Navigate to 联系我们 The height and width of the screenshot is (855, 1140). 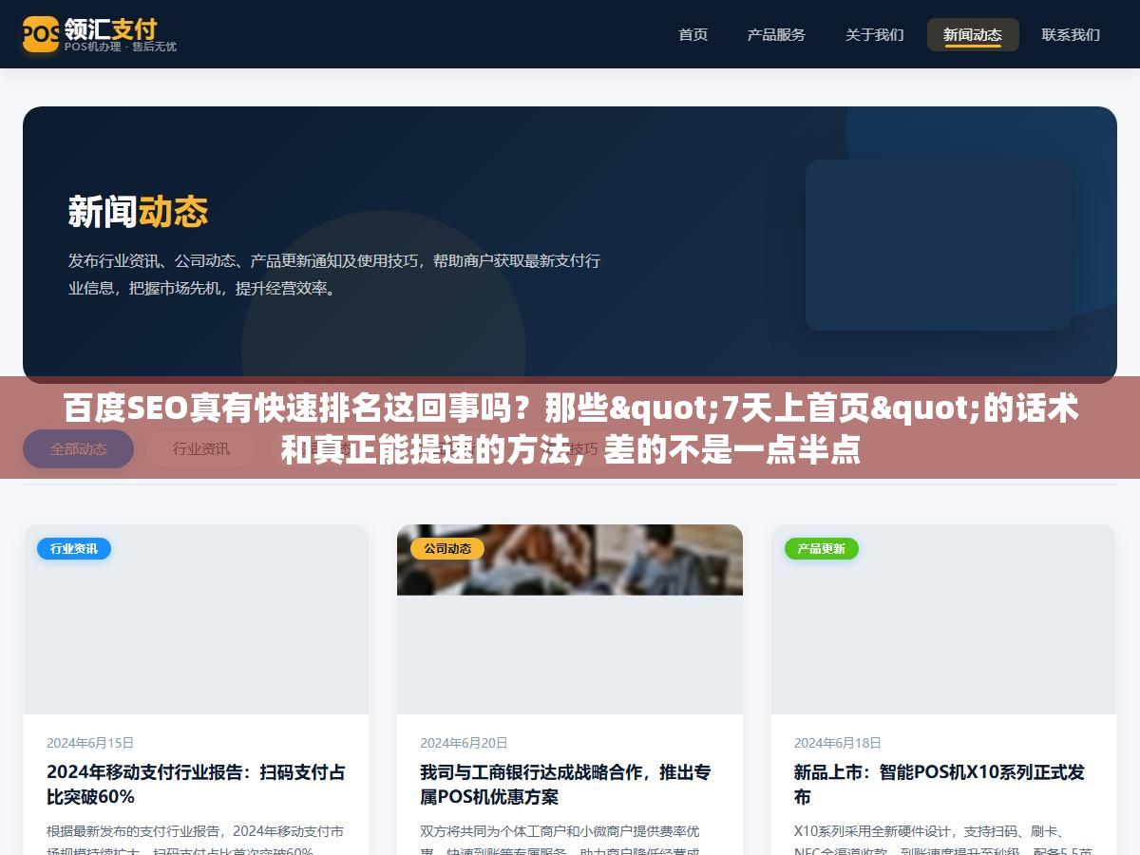[1071, 34]
